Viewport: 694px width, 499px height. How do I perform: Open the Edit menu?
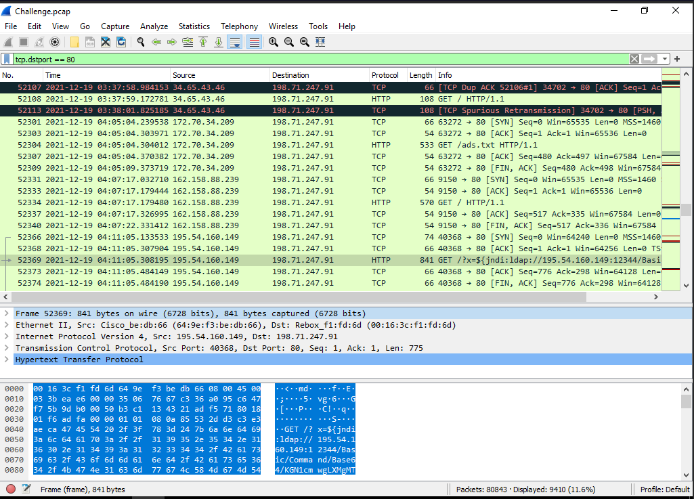[x=35, y=26]
